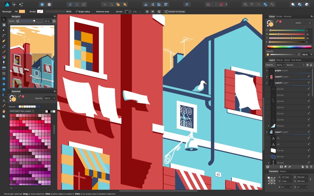Image resolution: width=314 pixels, height=196 pixels.
Task: Pick the colour picker eyedropper in Colour panel
Action: 277,22
